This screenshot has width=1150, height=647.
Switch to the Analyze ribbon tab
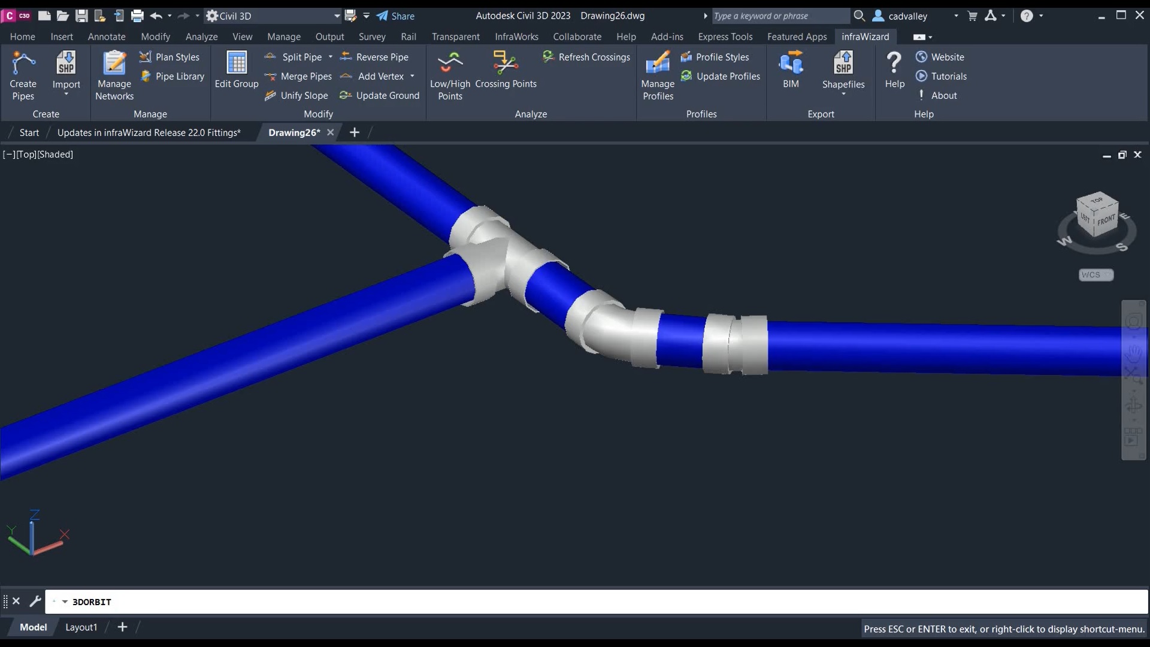pyautogui.click(x=201, y=37)
